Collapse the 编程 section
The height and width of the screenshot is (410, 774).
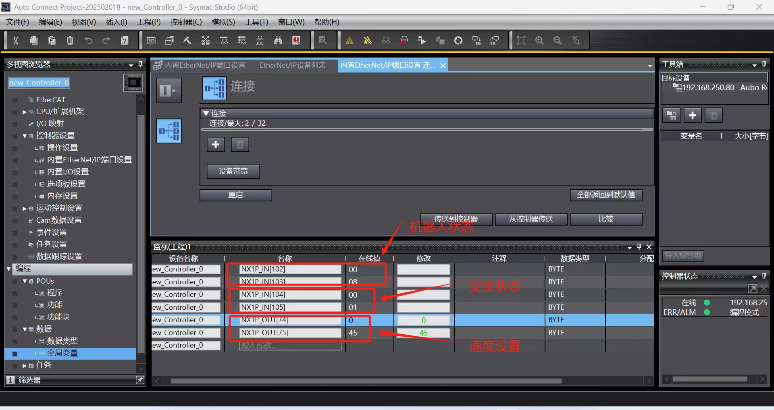9,269
